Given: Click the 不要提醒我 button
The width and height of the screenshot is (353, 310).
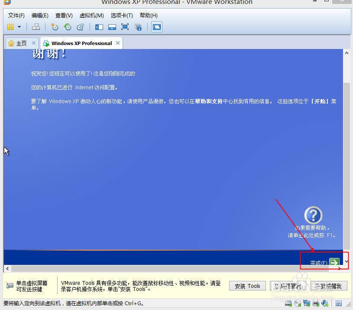Looking at the screenshot, I should 329,286.
